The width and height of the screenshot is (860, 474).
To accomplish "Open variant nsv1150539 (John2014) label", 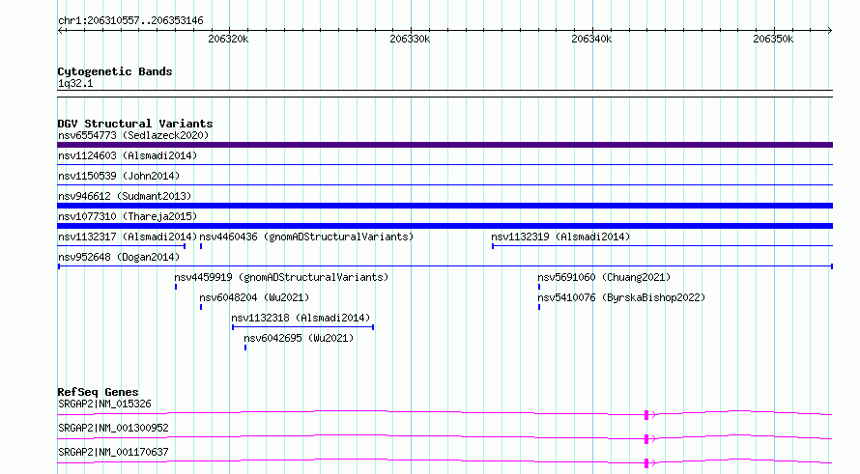I will point(119,176).
